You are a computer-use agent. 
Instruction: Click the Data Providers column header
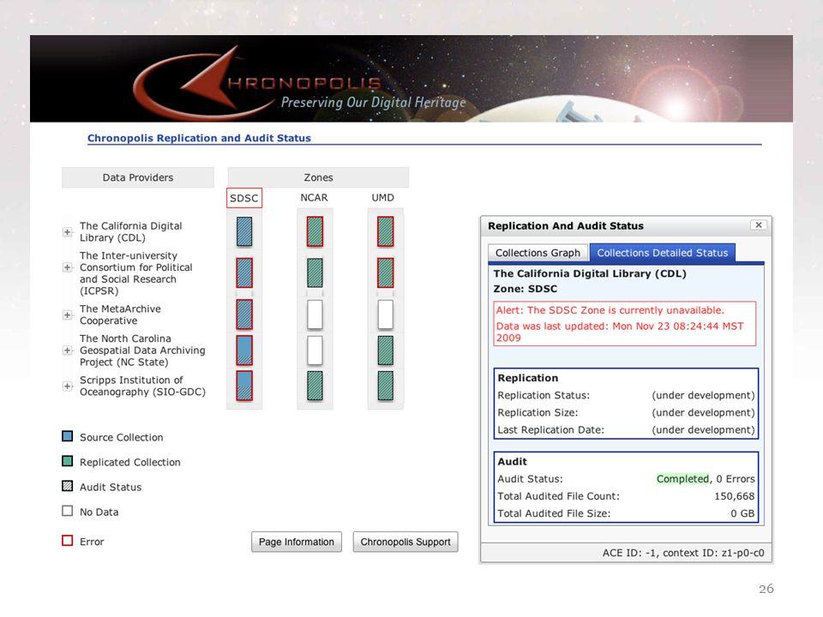click(x=138, y=177)
